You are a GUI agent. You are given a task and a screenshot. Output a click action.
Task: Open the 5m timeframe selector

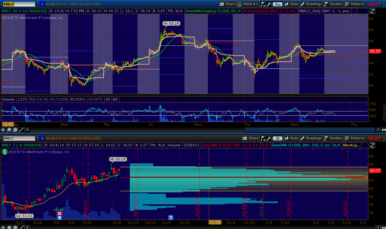tap(278, 4)
